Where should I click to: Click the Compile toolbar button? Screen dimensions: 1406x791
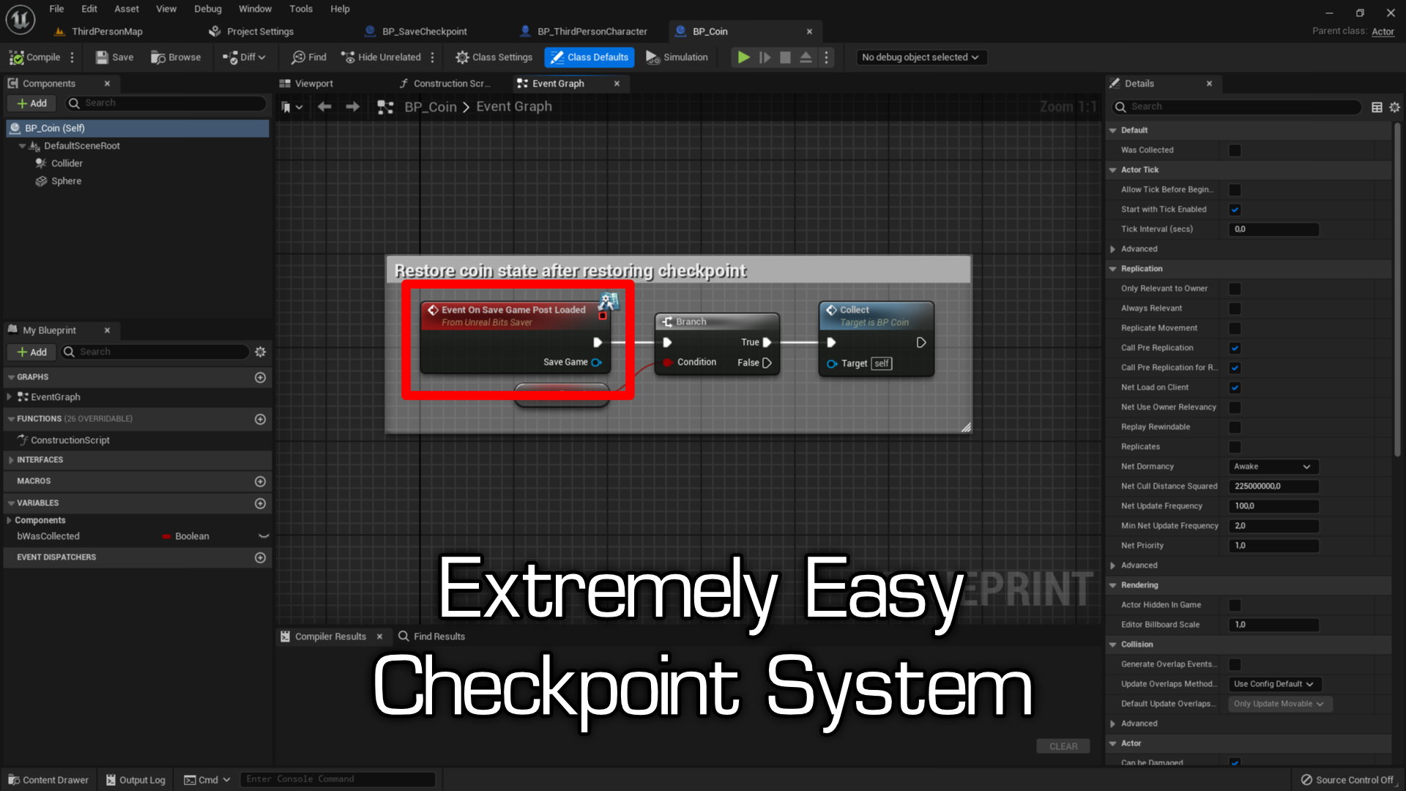pyautogui.click(x=34, y=57)
